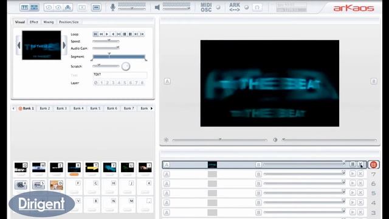Screen dimensions: 389x219
Task: Click the panic skull icon in toolbar
Action: (x=67, y=7)
